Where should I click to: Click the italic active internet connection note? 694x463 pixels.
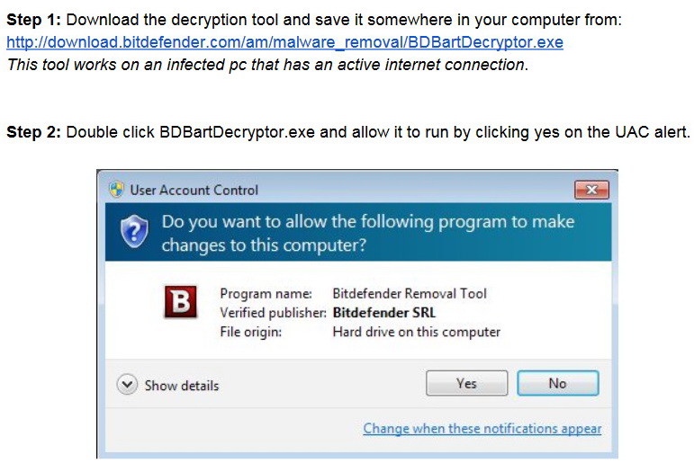266,65
